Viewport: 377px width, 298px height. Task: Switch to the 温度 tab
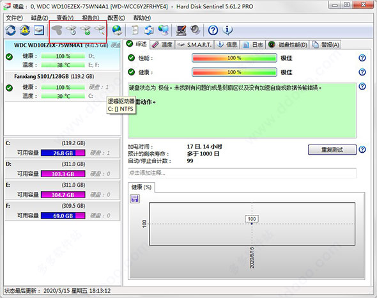pyautogui.click(x=162, y=45)
